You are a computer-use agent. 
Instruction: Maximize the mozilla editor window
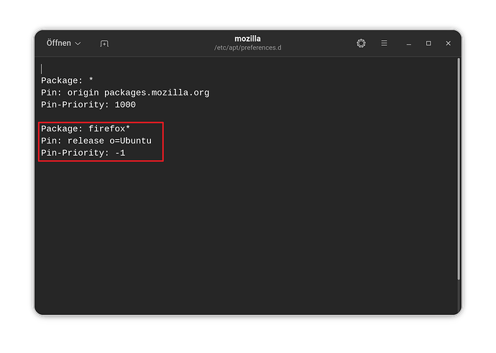pyautogui.click(x=428, y=43)
